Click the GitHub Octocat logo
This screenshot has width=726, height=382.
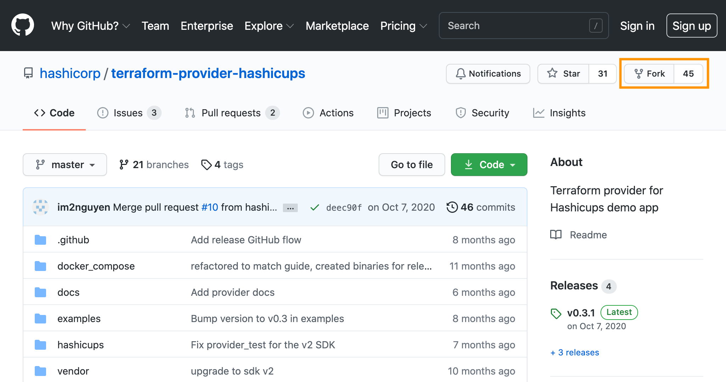tap(23, 25)
